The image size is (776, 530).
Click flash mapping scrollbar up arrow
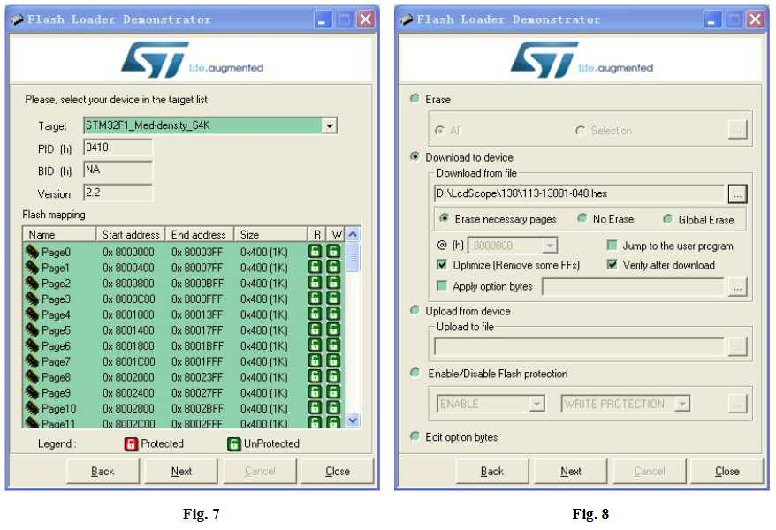click(x=353, y=234)
